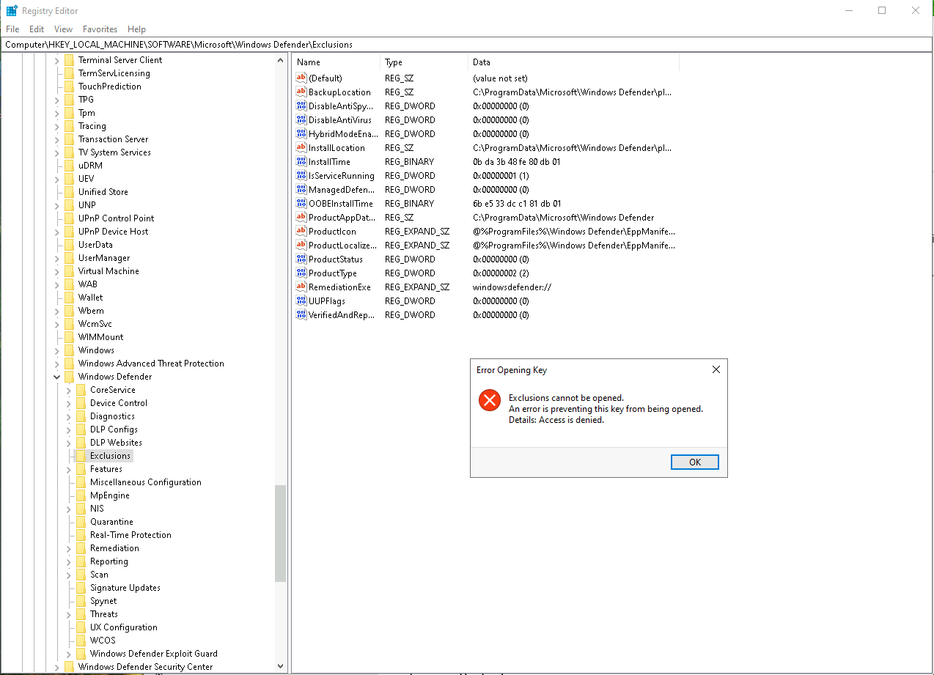934x675 pixels.
Task: Collapse the Windows Defender tree node
Action: pos(57,377)
